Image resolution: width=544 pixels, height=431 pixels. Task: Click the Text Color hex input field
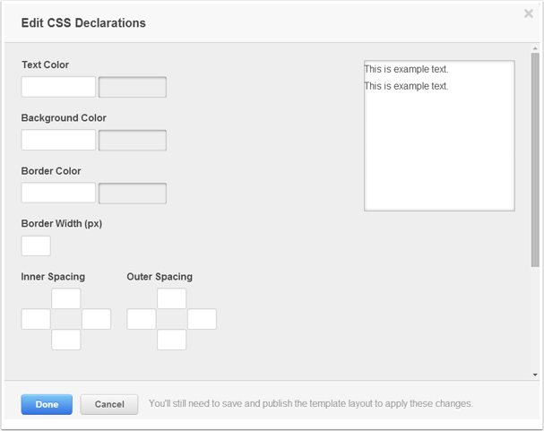tap(58, 87)
